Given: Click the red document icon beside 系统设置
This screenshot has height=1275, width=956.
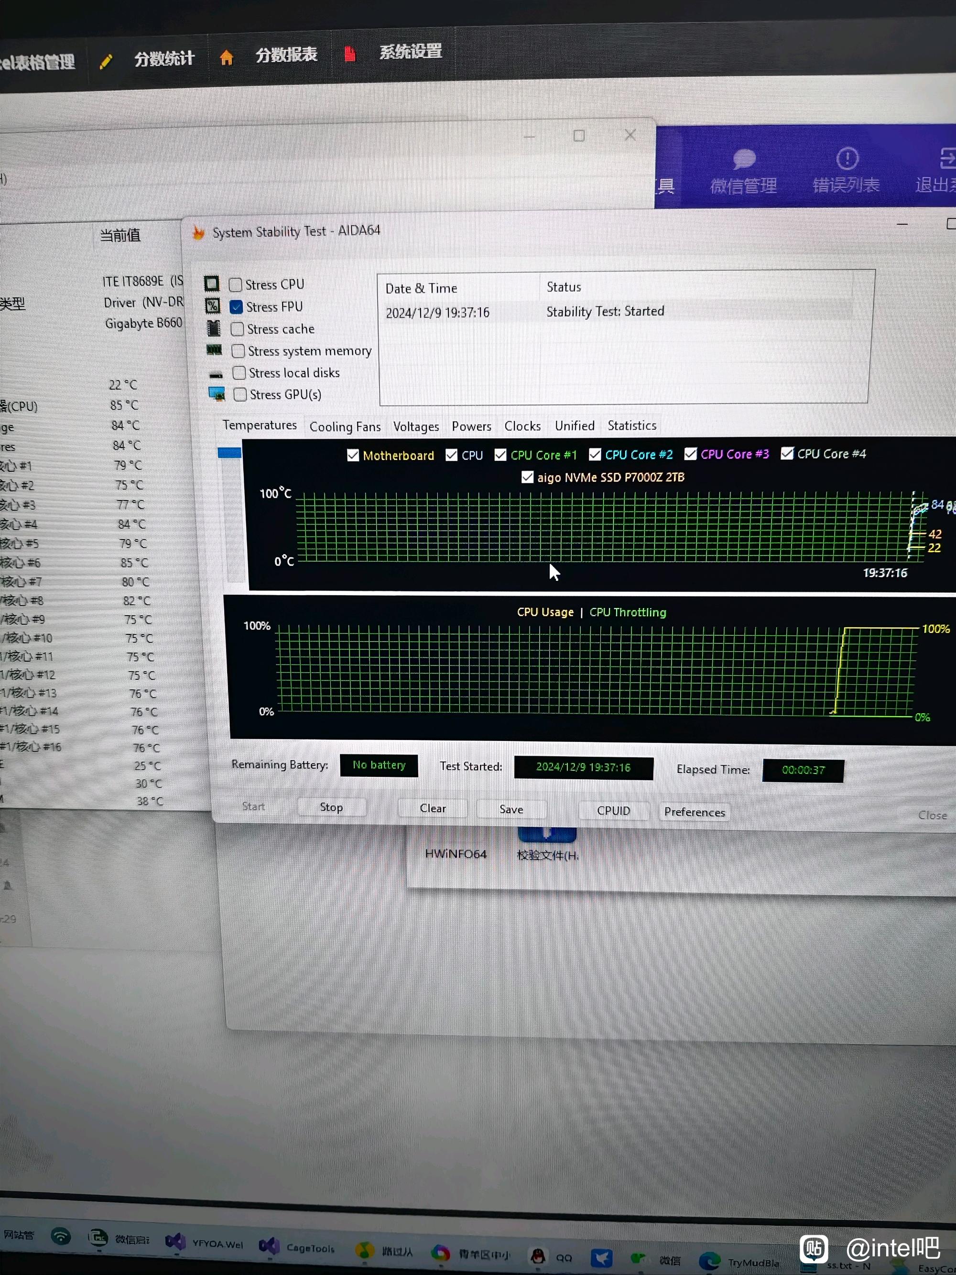Looking at the screenshot, I should [350, 54].
